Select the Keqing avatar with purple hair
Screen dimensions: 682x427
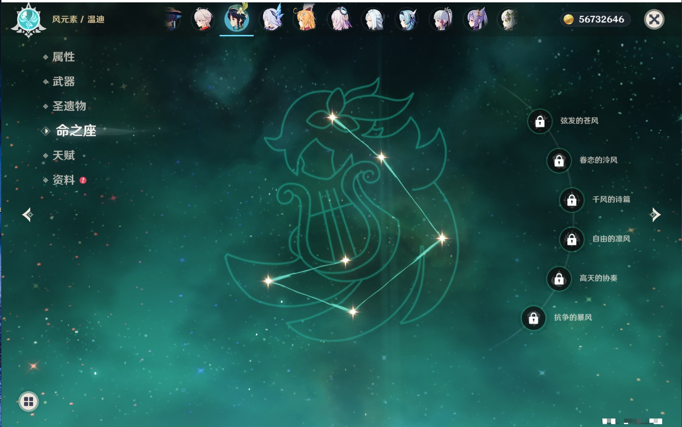(x=476, y=19)
